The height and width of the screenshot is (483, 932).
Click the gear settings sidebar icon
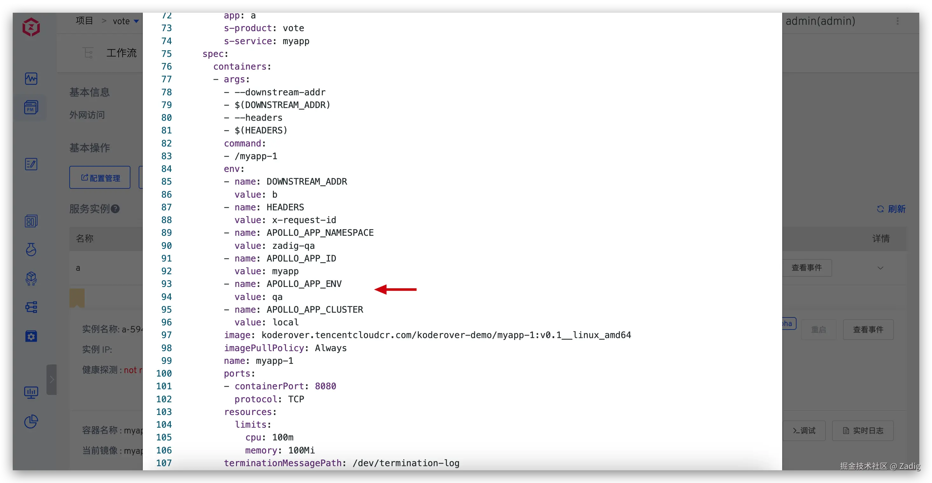click(31, 336)
